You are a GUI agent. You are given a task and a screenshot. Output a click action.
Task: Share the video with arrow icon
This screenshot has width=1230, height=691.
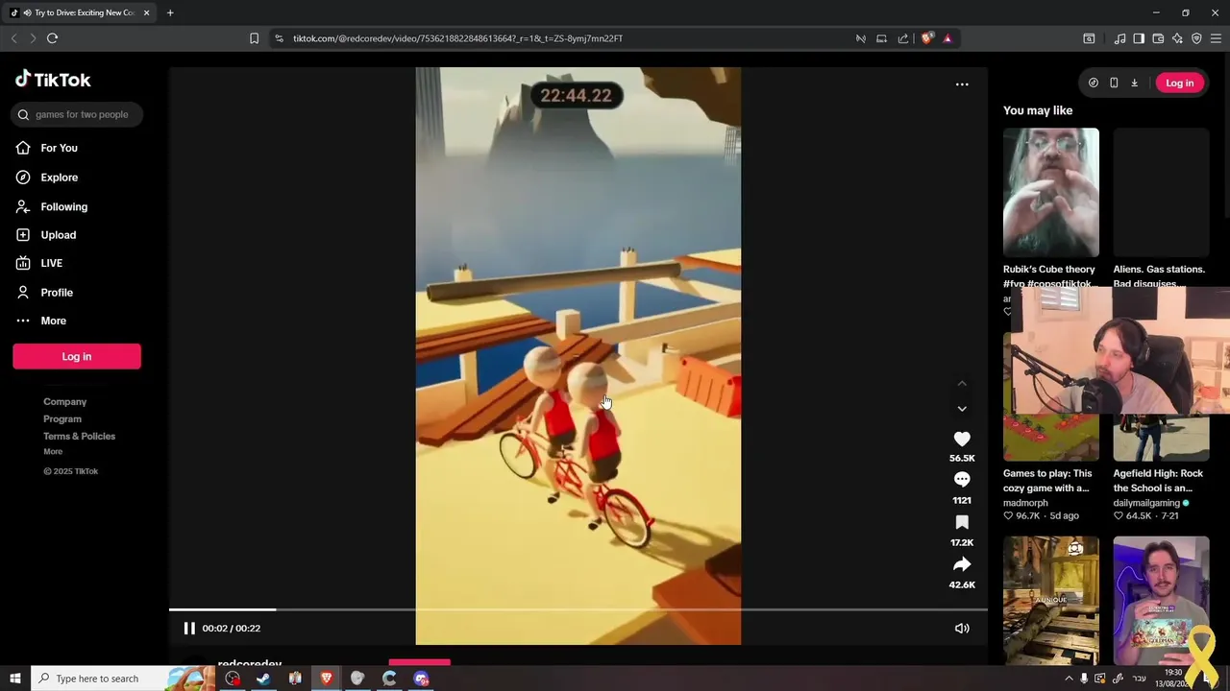point(962,564)
